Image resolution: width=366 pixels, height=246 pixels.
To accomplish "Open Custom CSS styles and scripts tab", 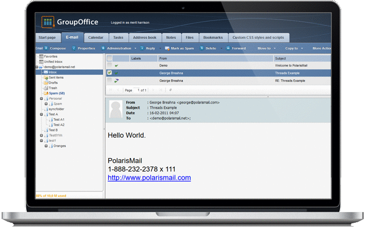I will [x=258, y=38].
